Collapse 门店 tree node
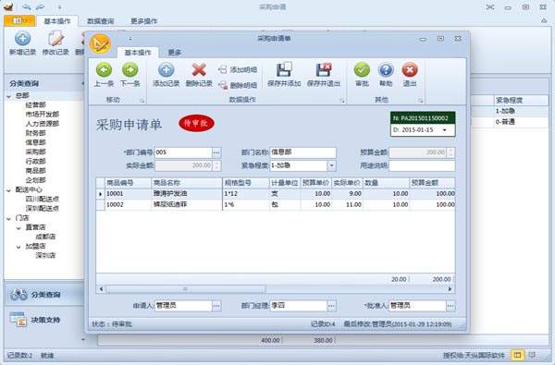This screenshot has height=365, width=555. point(8,219)
